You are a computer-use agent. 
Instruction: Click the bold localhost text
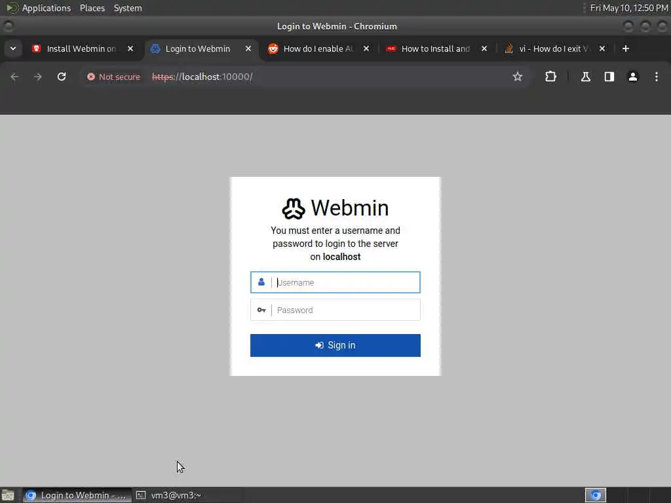coord(341,257)
